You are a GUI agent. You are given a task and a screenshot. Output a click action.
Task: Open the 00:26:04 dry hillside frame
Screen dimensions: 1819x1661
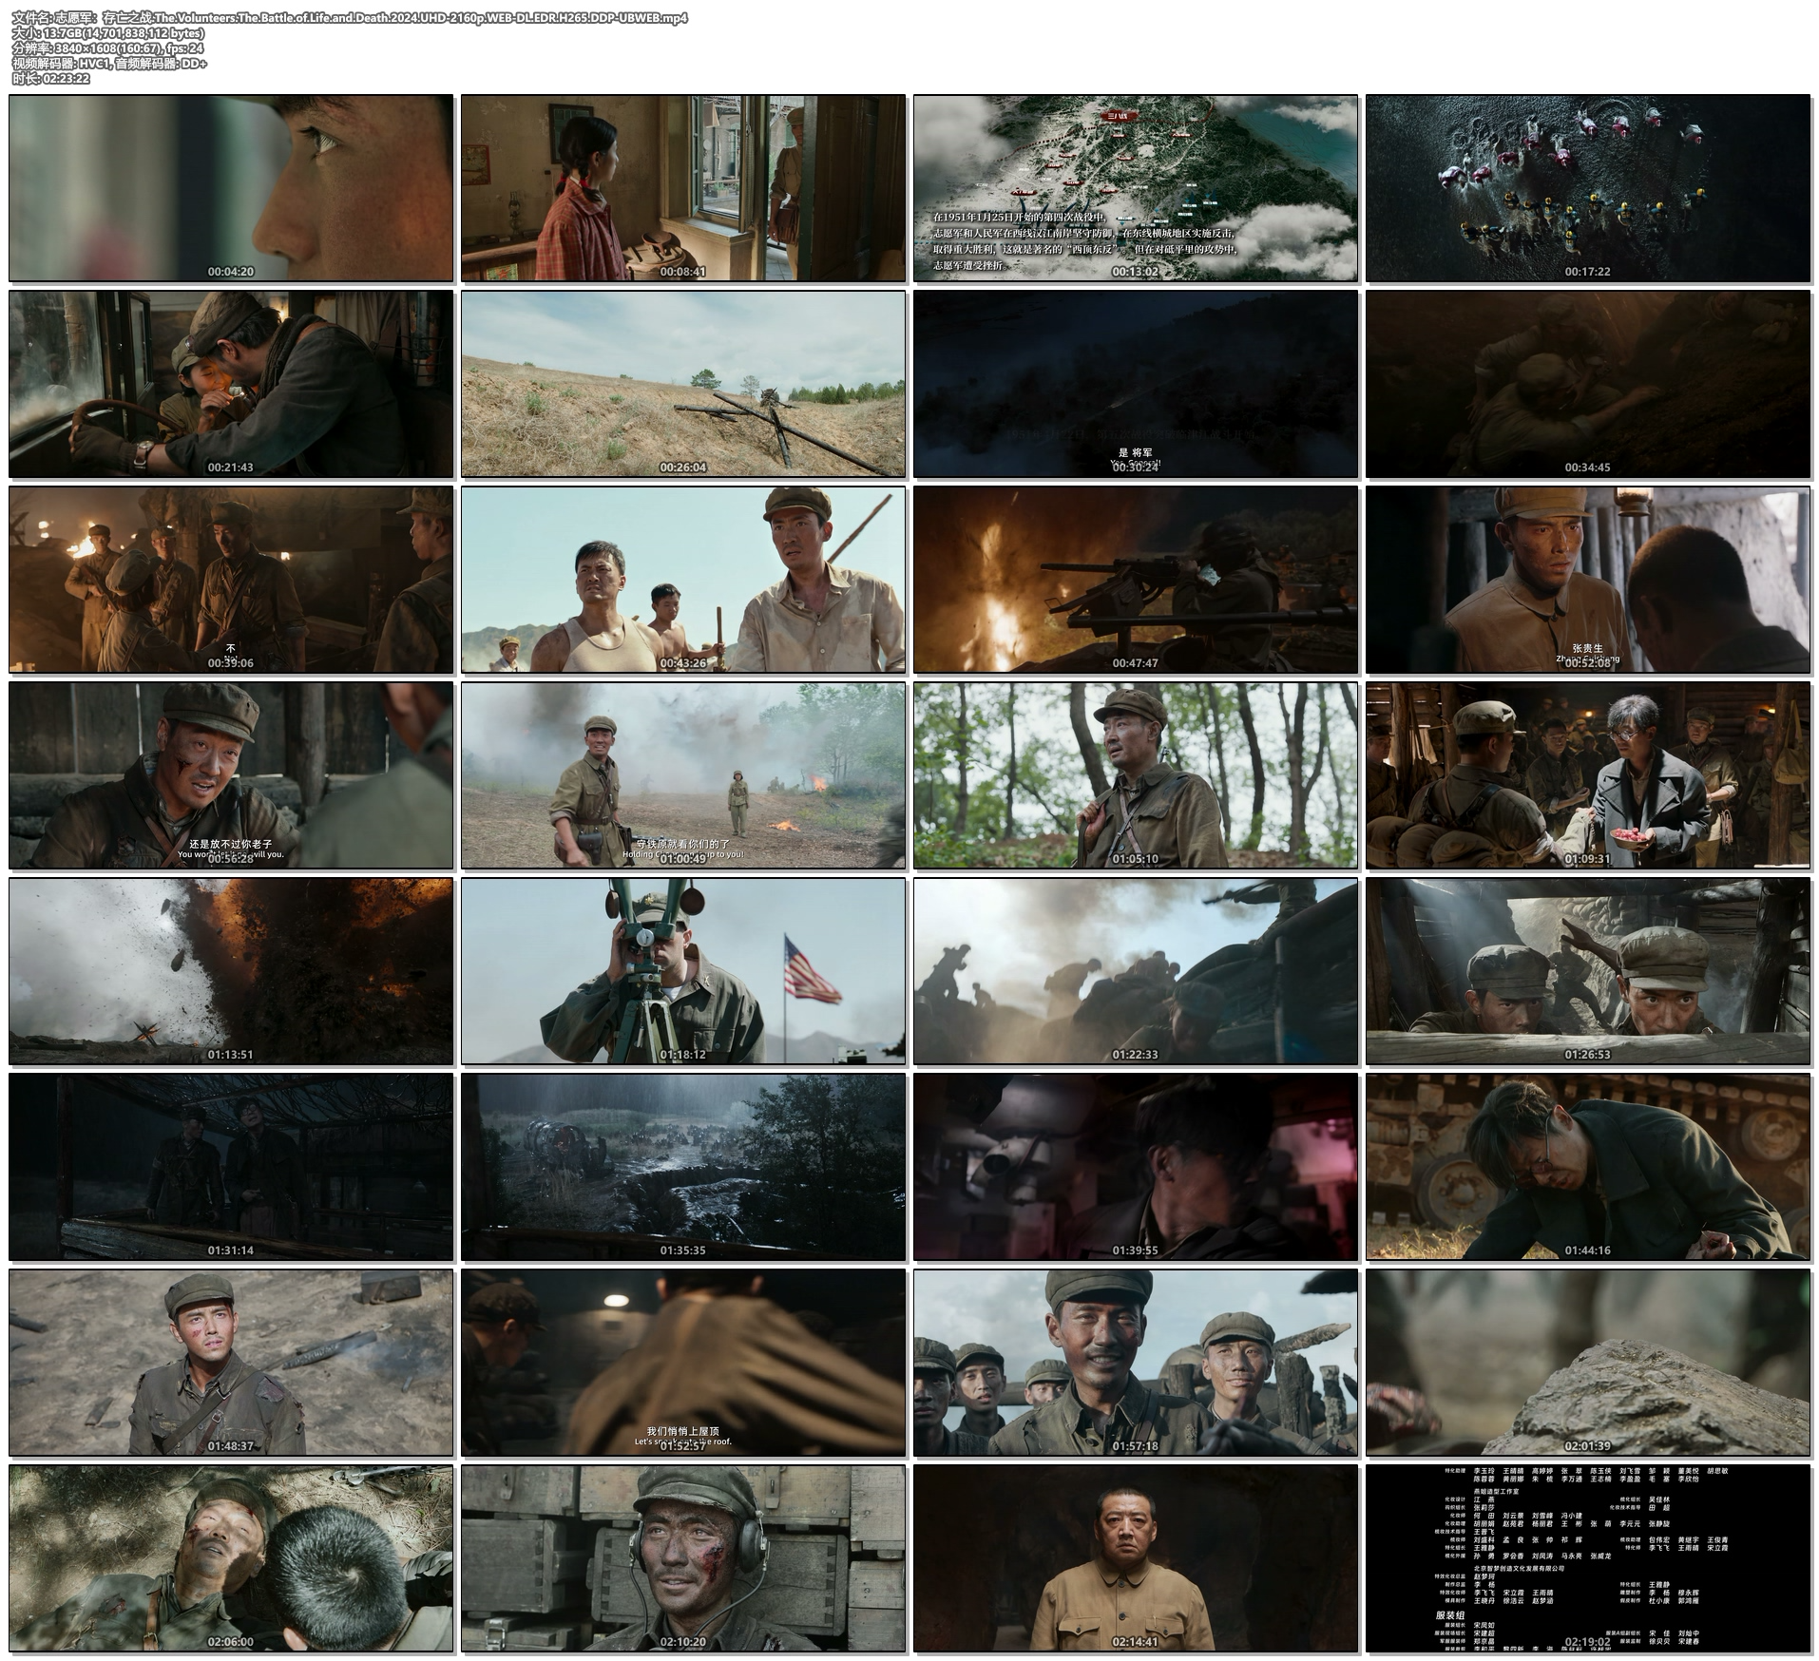683,384
